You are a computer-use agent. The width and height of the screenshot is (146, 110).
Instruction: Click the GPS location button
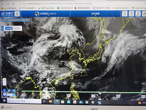pyautogui.click(x=125, y=14)
